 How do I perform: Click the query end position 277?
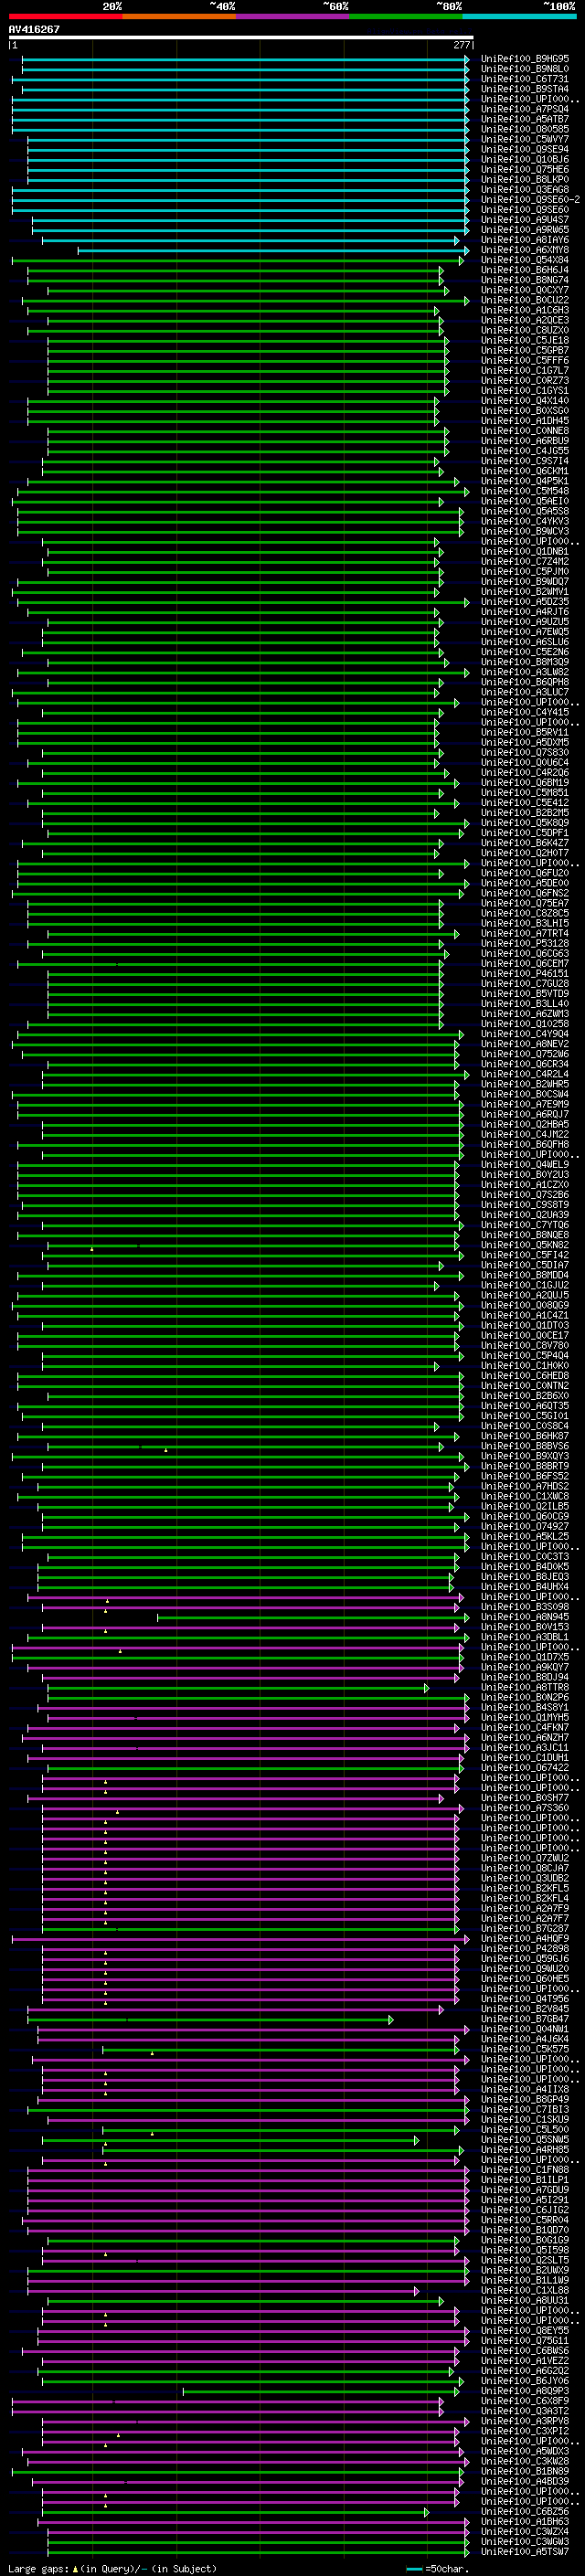tap(462, 45)
